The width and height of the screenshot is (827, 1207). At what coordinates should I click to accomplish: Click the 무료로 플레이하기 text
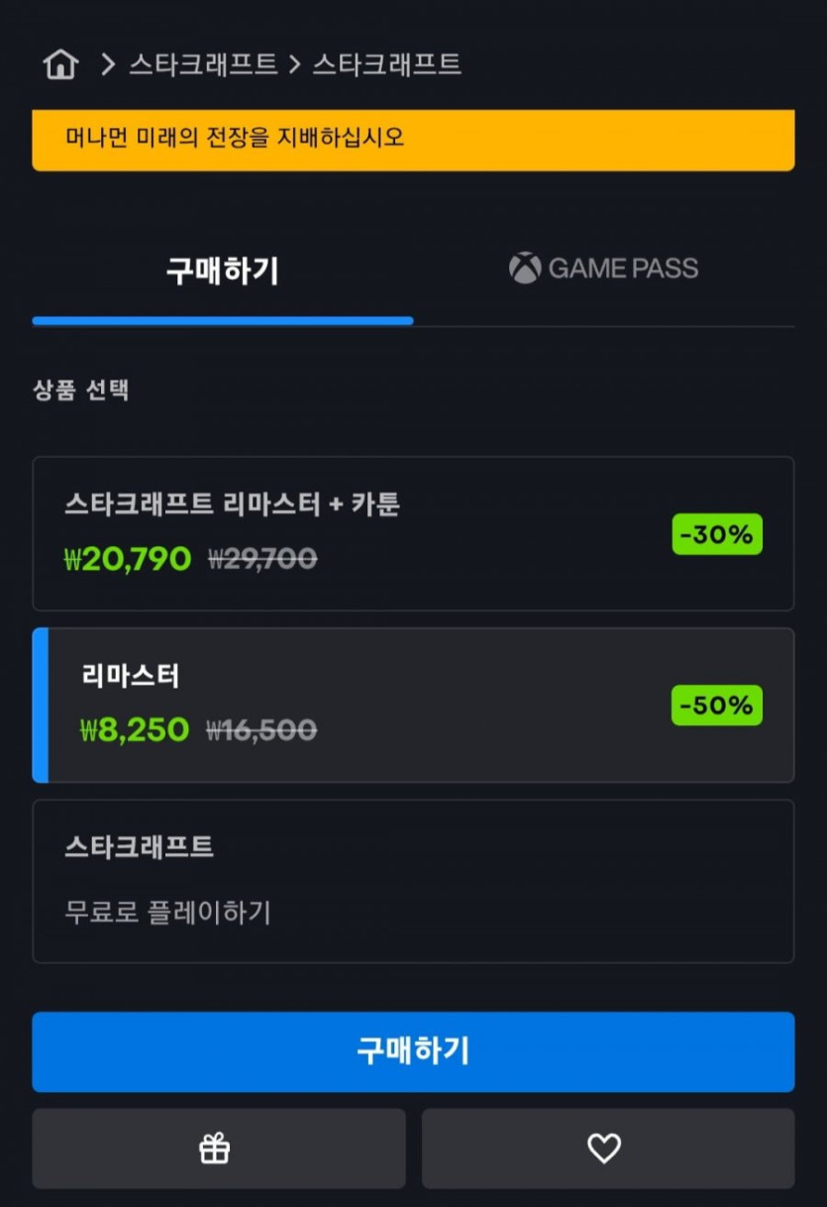167,912
